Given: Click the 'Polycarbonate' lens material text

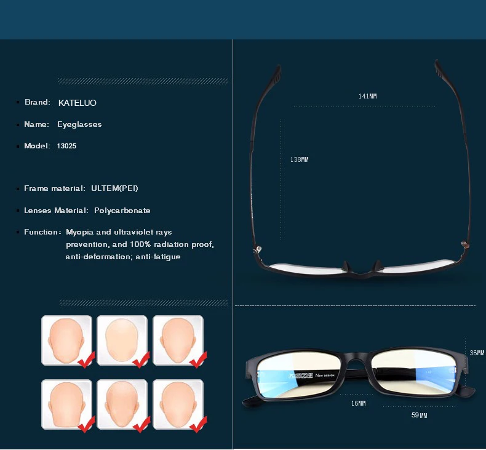Looking at the screenshot, I should [122, 211].
